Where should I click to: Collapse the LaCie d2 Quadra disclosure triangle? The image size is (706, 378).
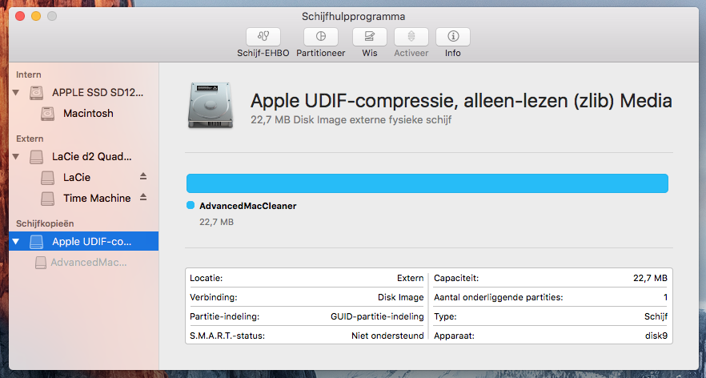[x=16, y=157]
